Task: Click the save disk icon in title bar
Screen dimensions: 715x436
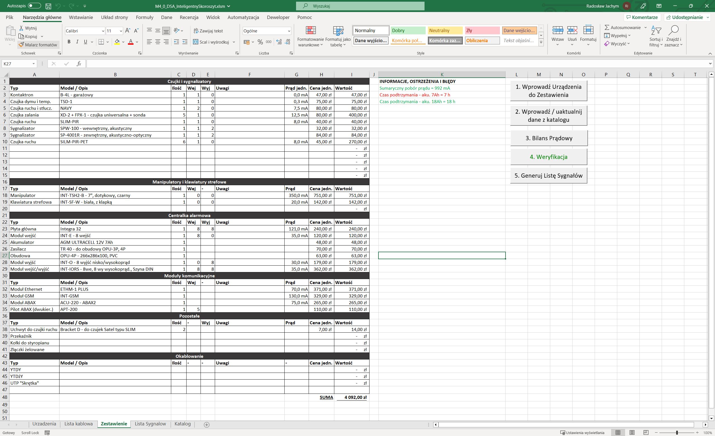Action: point(49,6)
